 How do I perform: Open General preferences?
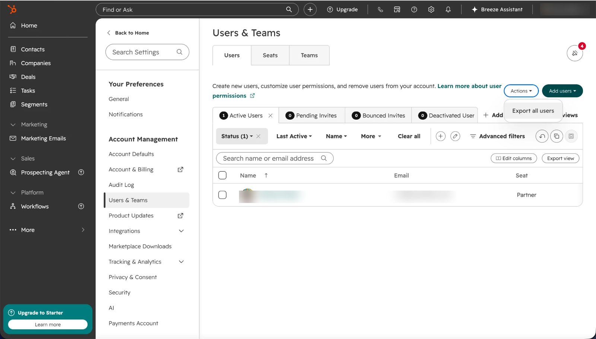pos(119,99)
